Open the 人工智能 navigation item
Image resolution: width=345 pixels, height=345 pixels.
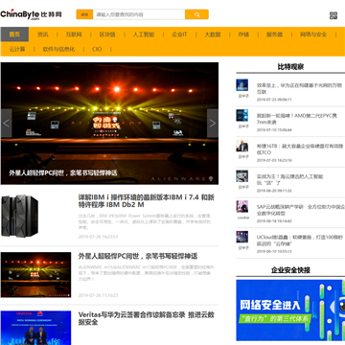(144, 34)
